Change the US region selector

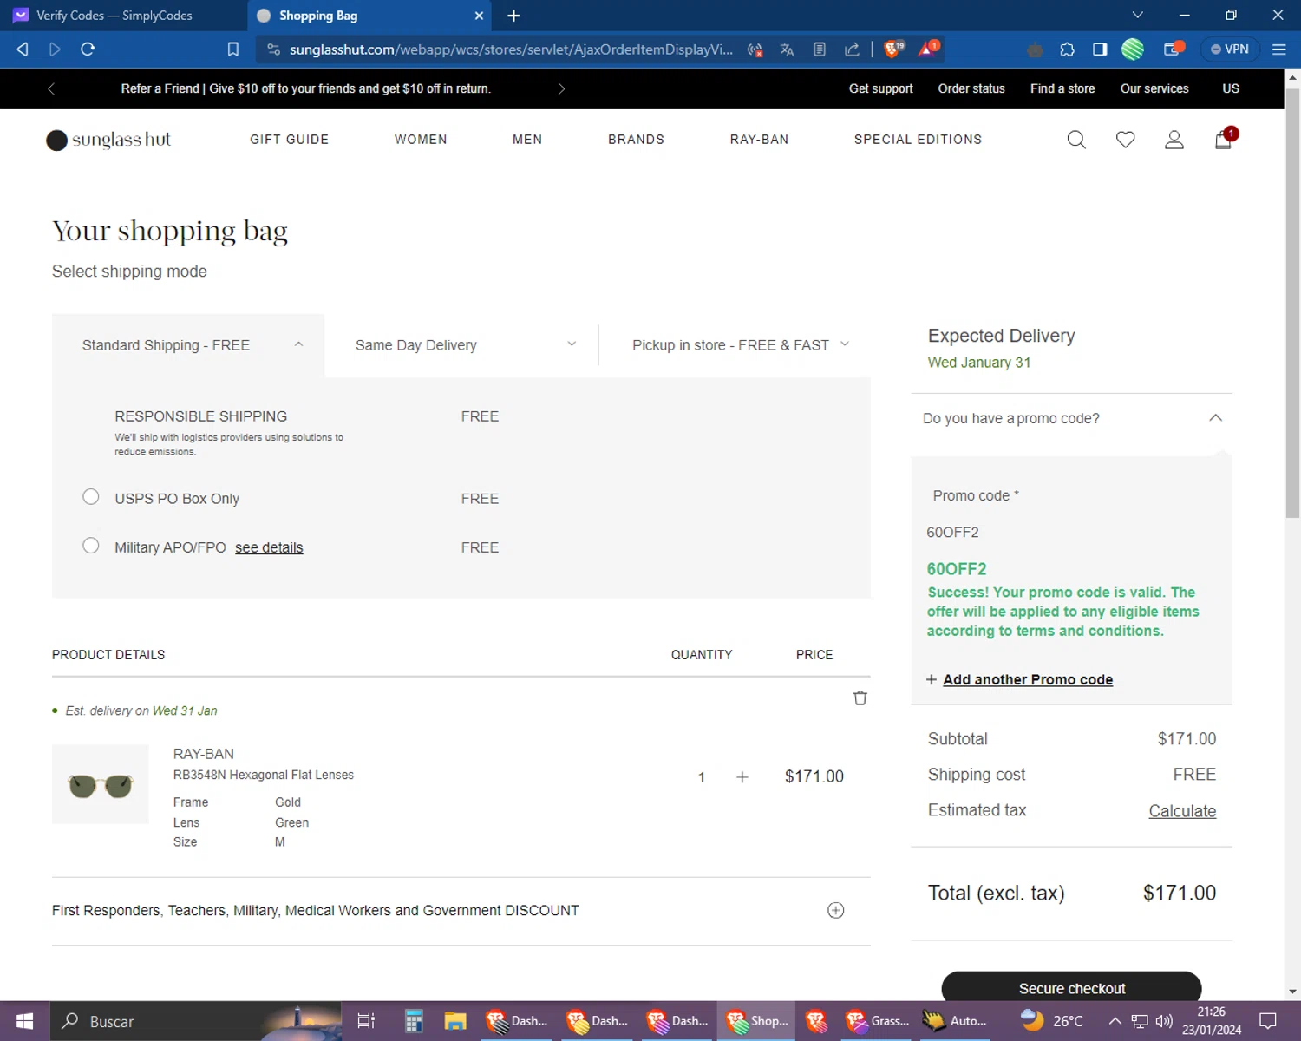pyautogui.click(x=1231, y=88)
